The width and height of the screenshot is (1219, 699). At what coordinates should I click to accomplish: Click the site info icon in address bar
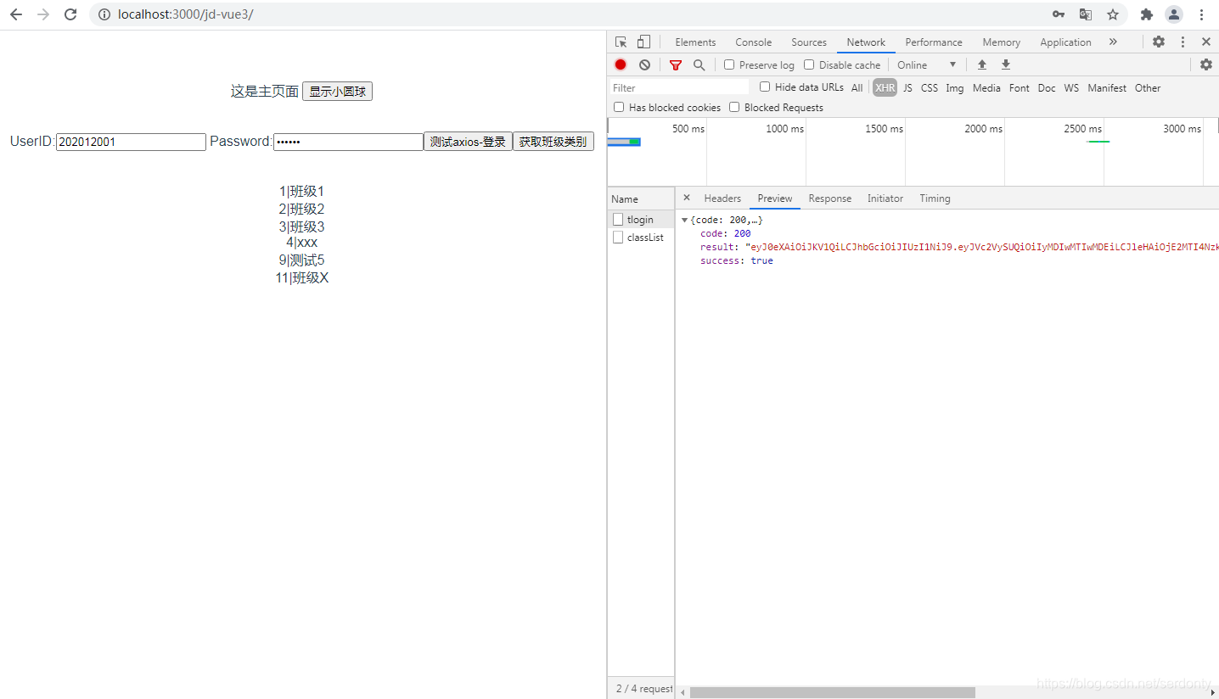104,14
